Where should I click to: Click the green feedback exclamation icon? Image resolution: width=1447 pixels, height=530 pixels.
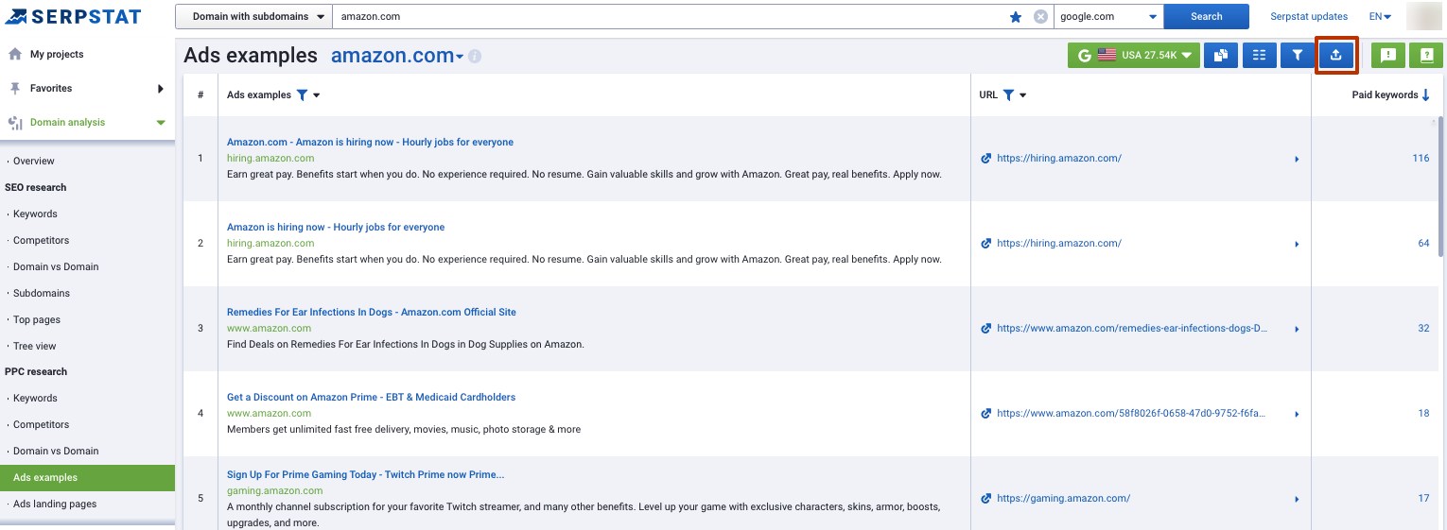tap(1387, 56)
